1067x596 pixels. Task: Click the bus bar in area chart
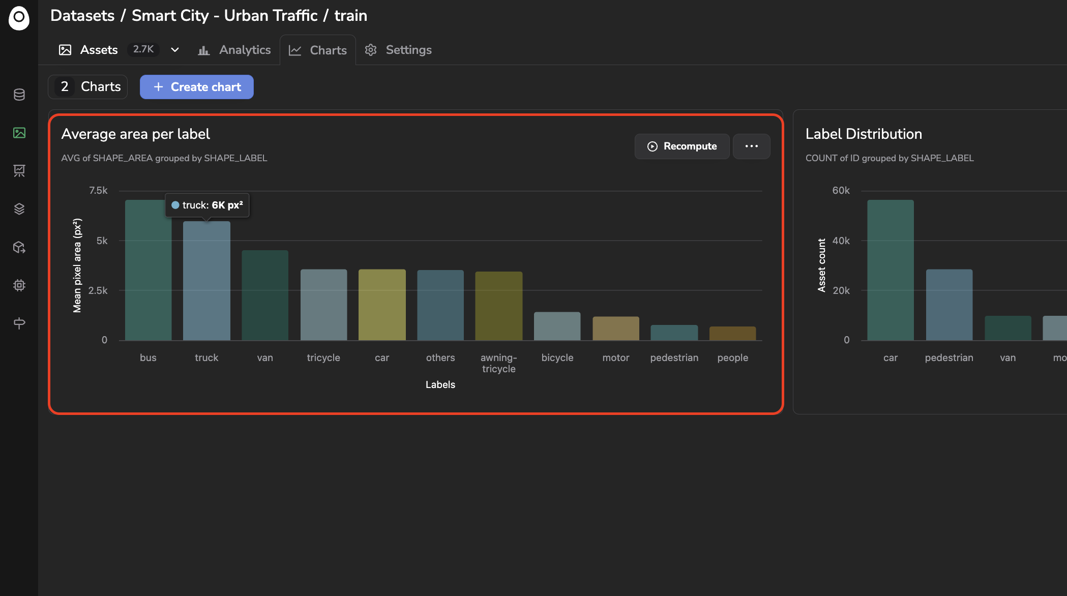149,270
